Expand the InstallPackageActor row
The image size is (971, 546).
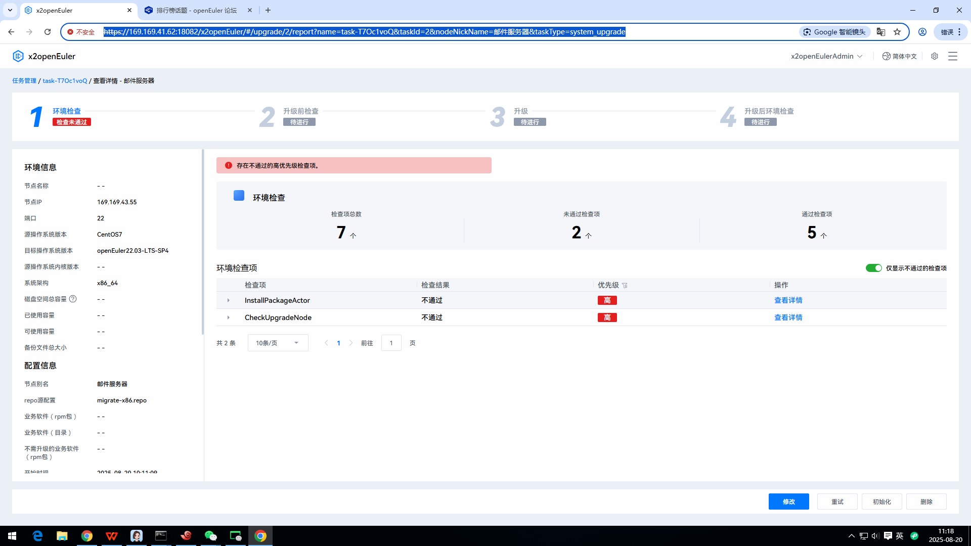coord(229,300)
